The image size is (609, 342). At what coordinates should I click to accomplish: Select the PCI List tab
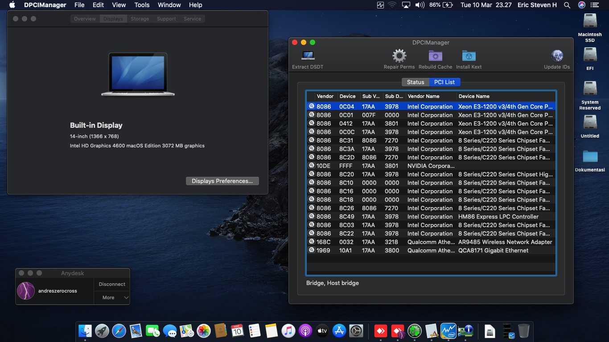coord(444,82)
